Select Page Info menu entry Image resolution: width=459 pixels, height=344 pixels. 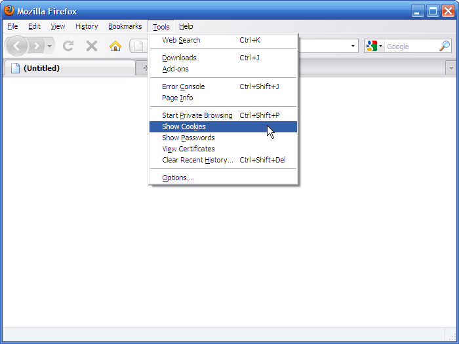pos(223,98)
